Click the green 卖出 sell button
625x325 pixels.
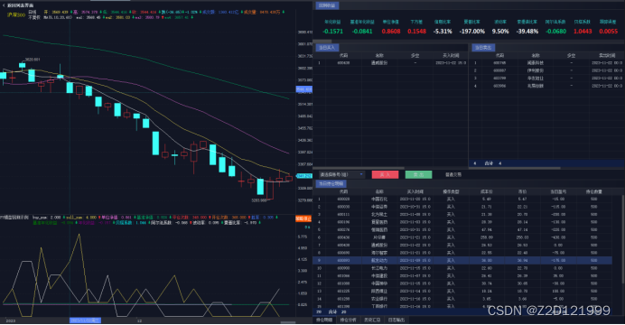click(418, 174)
